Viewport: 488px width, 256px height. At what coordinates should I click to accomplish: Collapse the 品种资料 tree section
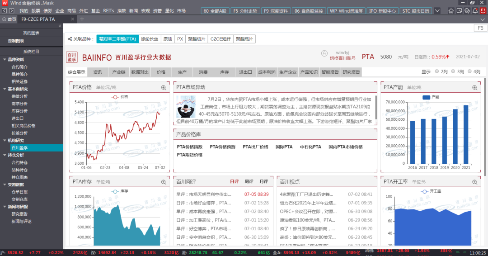pos(5,60)
